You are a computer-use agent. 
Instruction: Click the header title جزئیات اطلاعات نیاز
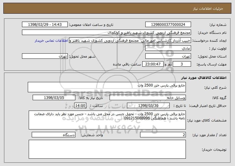[x=208, y=9]
